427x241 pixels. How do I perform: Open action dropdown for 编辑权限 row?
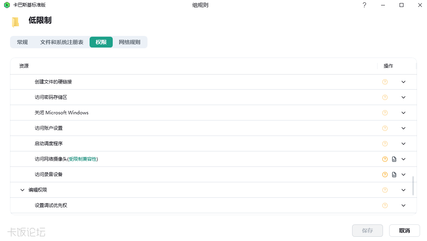coord(403,190)
